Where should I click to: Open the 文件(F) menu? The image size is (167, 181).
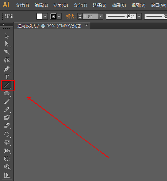tap(22, 5)
